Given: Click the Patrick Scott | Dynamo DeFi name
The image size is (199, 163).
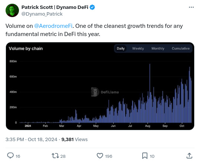Looking at the screenshot, I should click(55, 7).
